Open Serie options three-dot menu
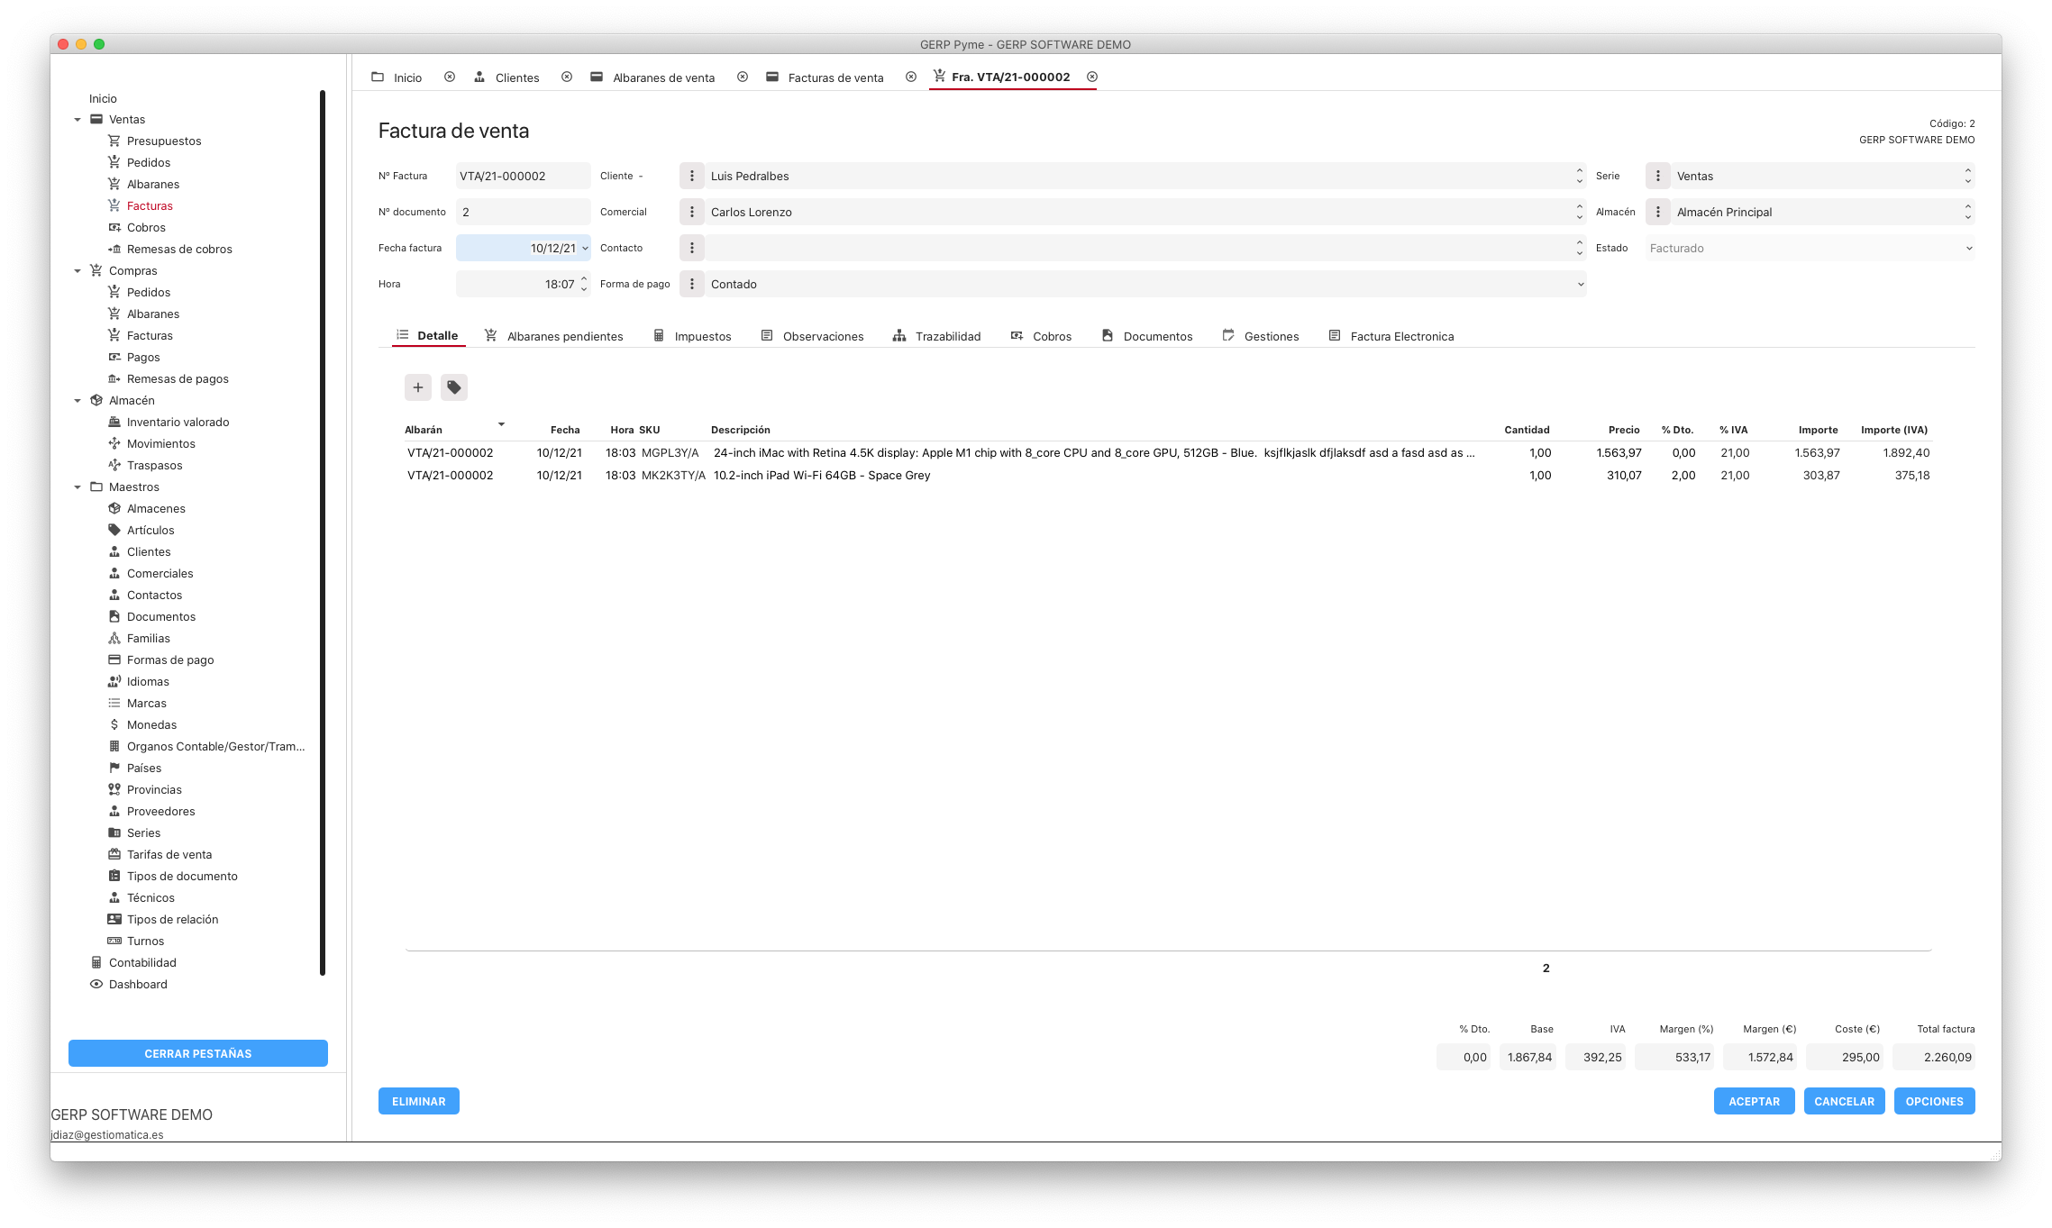This screenshot has height=1228, width=2052. point(1657,176)
